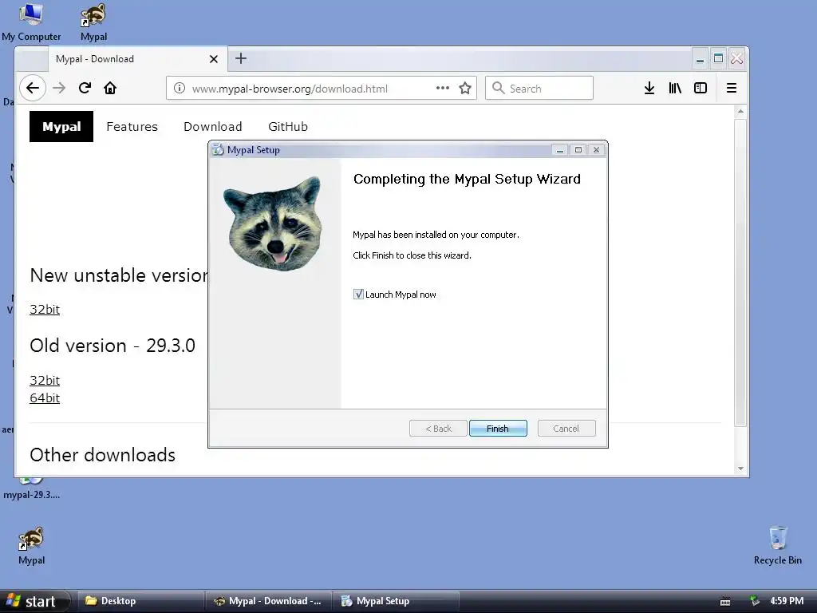
Task: Open a new tab with plus button
Action: coord(241,58)
